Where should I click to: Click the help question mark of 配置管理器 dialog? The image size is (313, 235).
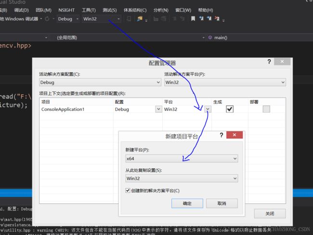269,62
